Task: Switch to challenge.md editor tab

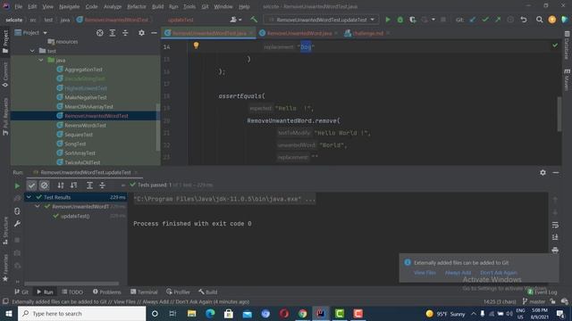Action: 367,33
